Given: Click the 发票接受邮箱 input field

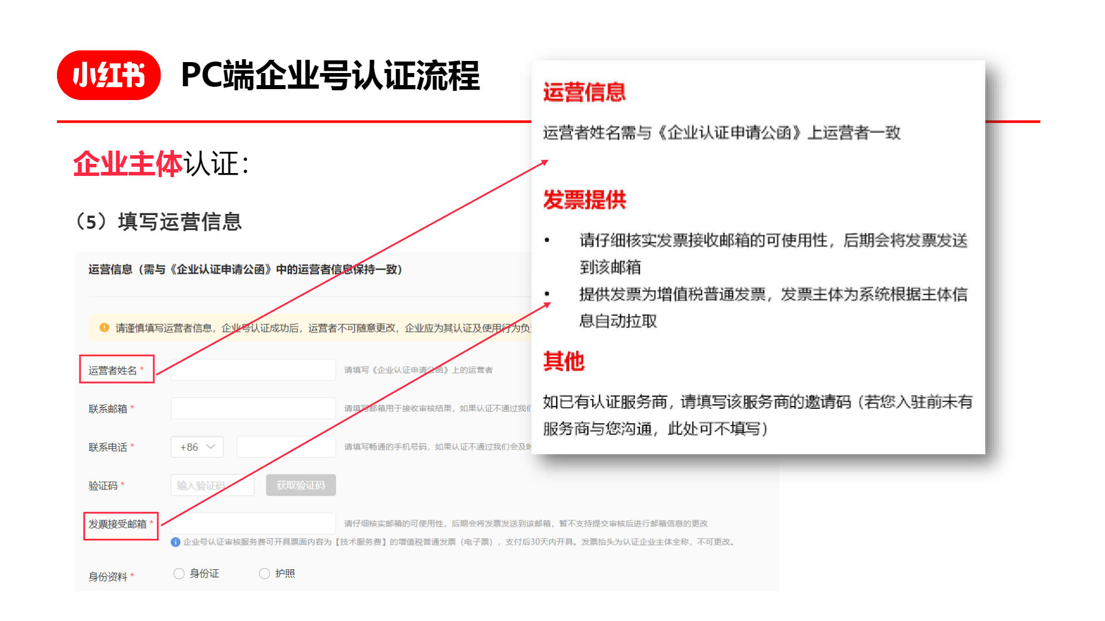Looking at the screenshot, I should click(253, 523).
